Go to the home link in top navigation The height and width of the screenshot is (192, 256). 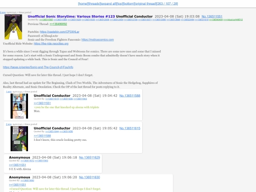click(x=83, y=4)
